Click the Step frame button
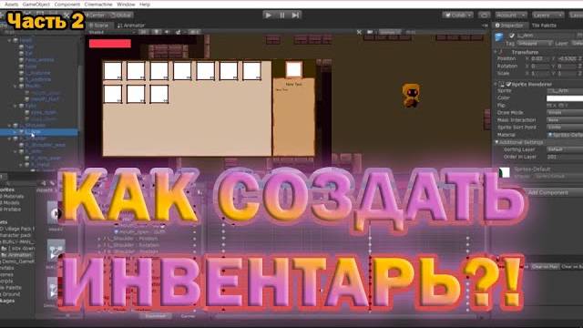Screen dimensions: 583x328 [295, 15]
